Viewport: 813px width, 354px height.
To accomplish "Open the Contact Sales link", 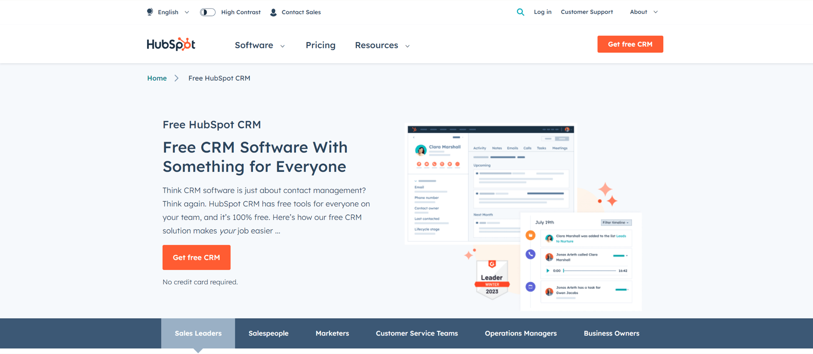I will 301,12.
